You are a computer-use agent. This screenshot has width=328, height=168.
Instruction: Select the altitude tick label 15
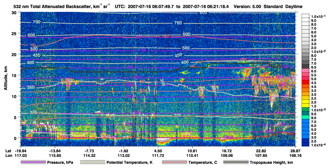[15, 75]
